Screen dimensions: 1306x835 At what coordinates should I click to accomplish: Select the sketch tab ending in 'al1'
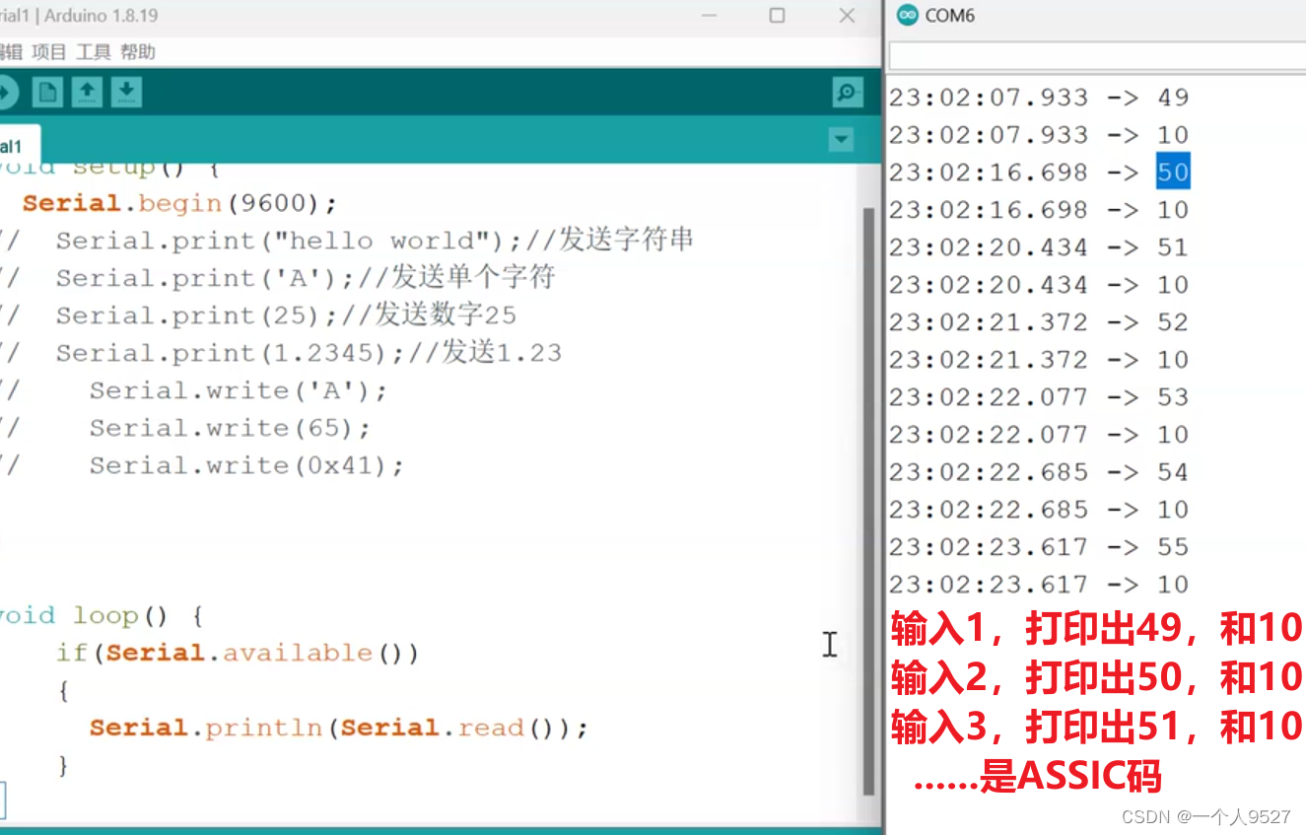(18, 145)
